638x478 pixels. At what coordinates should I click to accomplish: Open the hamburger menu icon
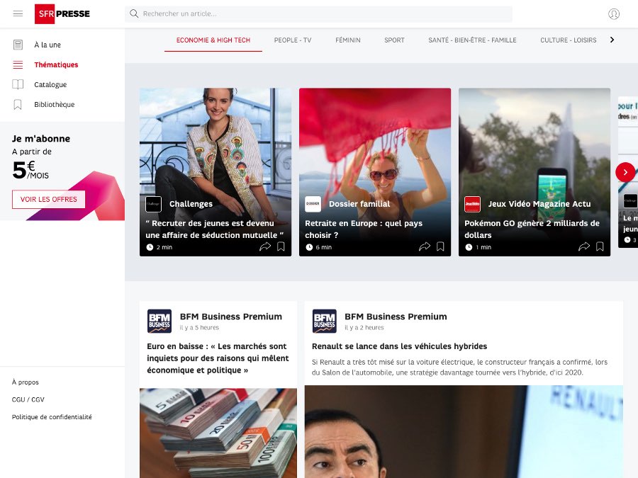18,13
